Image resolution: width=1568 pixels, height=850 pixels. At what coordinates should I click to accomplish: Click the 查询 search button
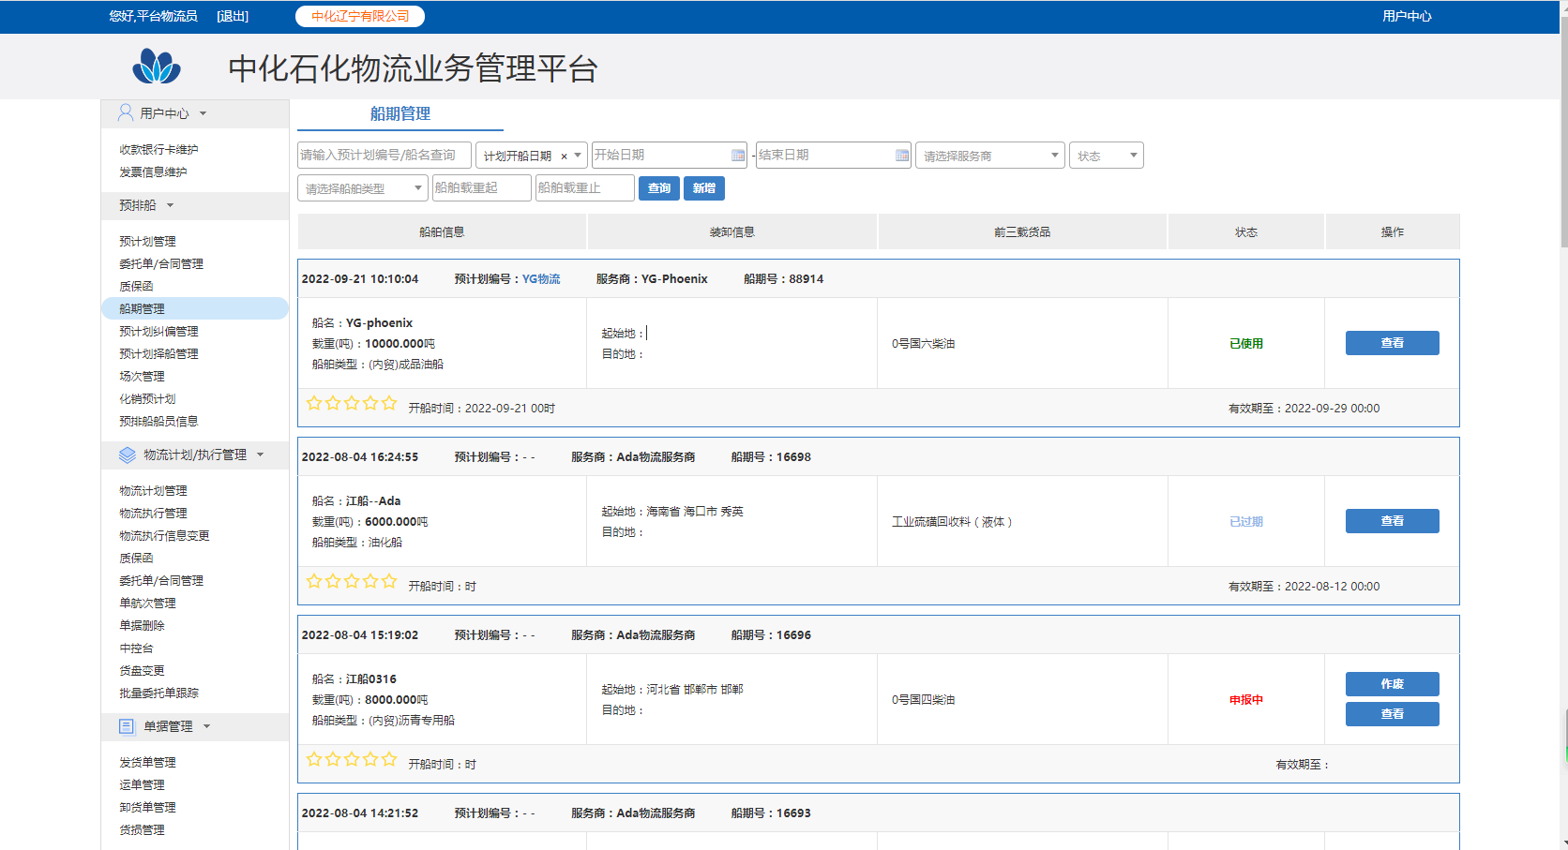click(x=659, y=188)
